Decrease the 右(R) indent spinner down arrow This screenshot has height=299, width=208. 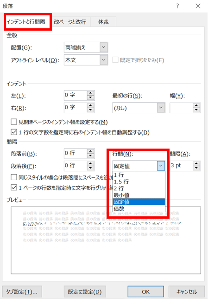pyautogui.click(x=90, y=110)
